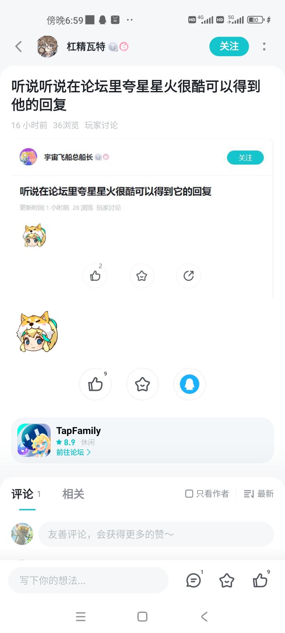View the large shiba-hat character sticker

tap(36, 332)
